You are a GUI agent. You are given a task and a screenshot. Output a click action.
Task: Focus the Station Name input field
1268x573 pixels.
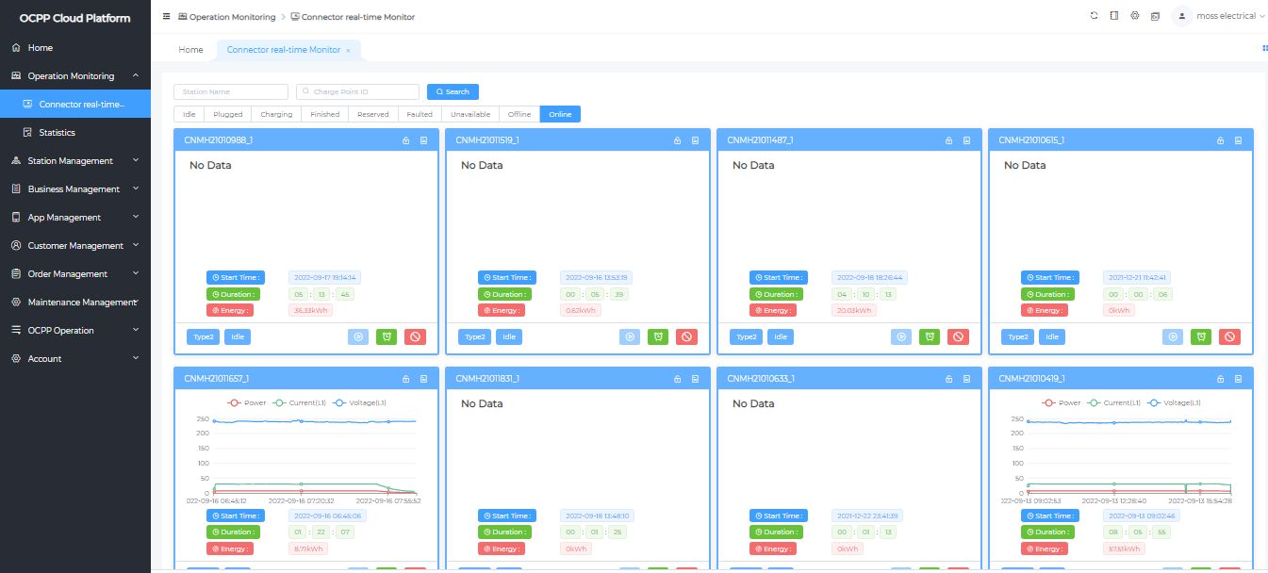click(x=231, y=91)
